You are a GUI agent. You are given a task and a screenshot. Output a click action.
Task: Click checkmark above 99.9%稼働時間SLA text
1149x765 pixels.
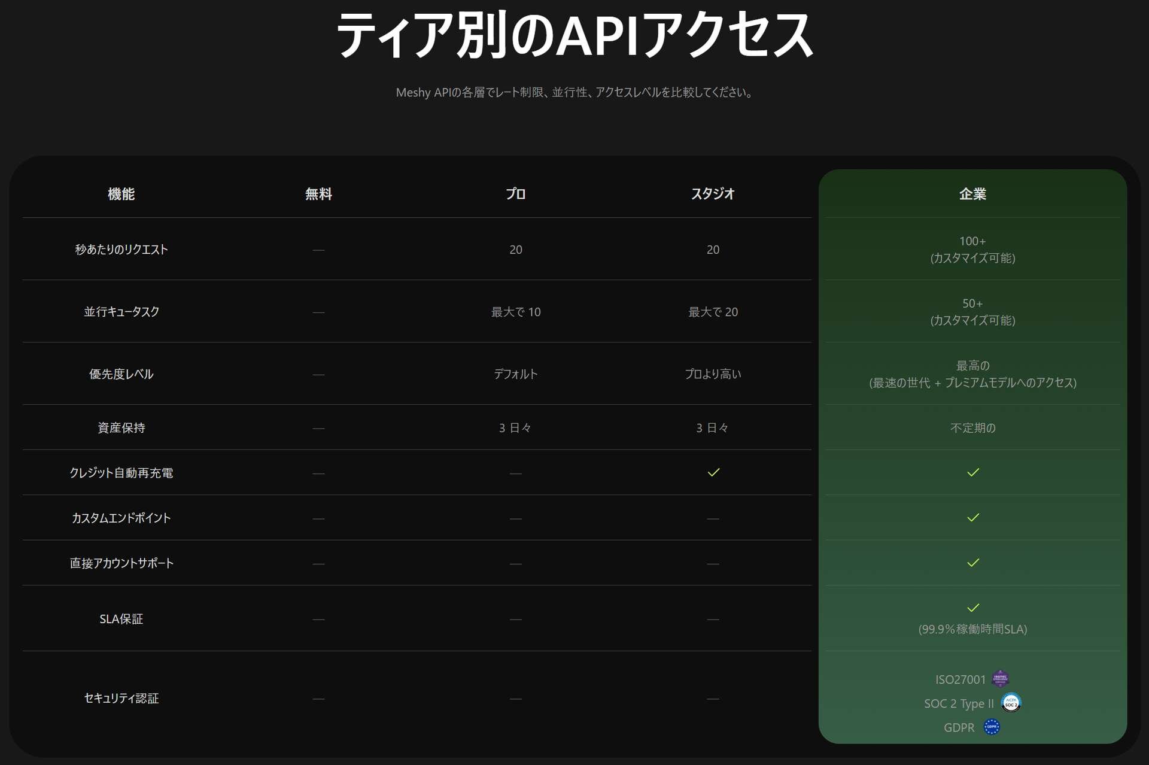(x=973, y=608)
